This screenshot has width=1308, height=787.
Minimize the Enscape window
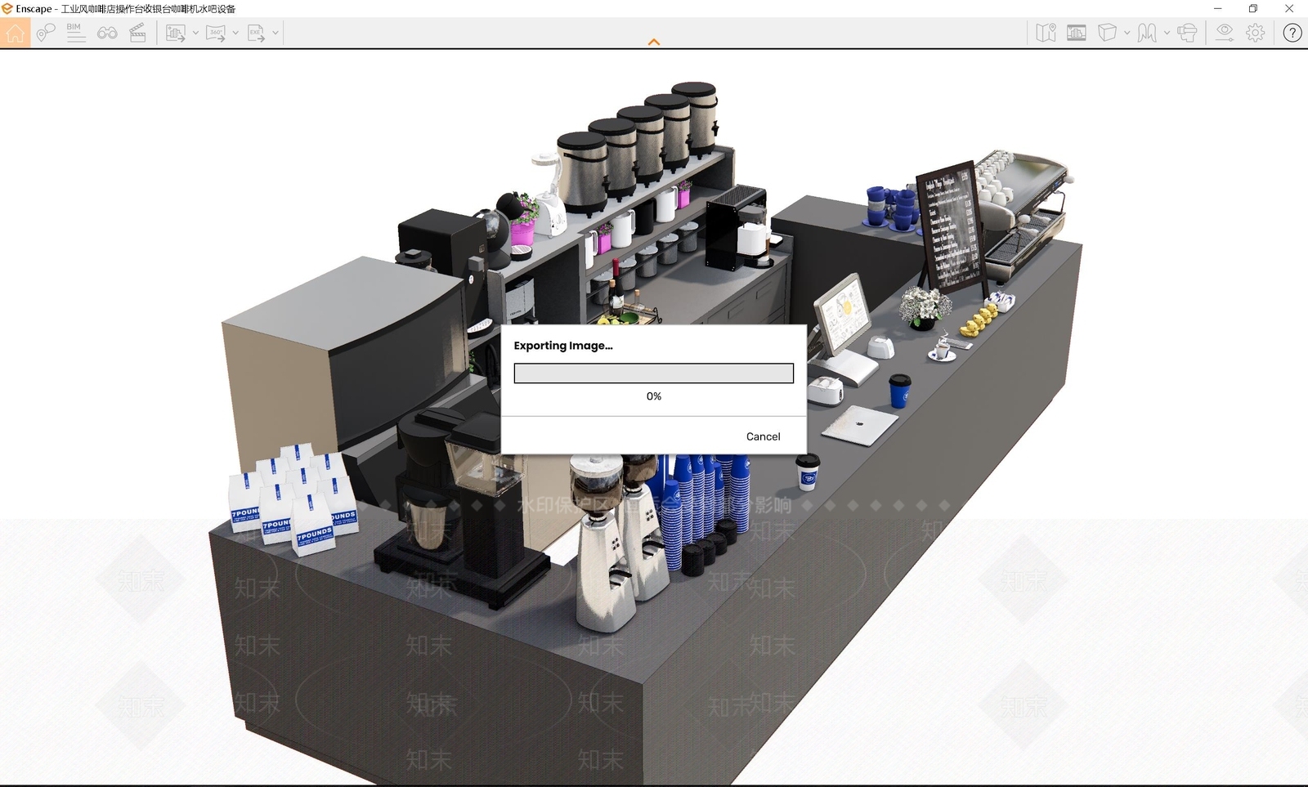pos(1217,8)
